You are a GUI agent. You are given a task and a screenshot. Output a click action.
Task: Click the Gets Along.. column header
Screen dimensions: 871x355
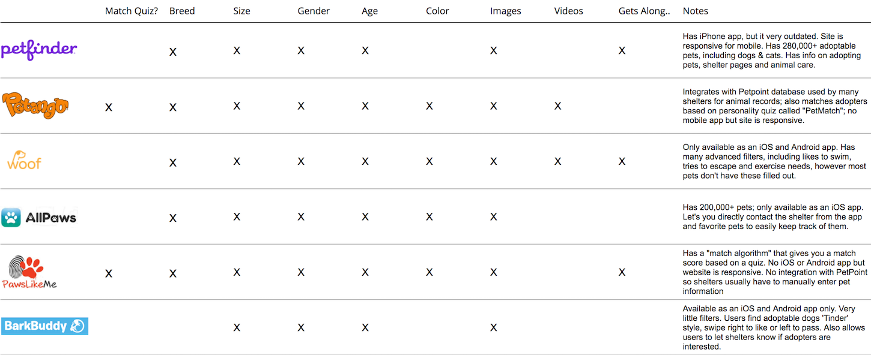[x=645, y=11]
